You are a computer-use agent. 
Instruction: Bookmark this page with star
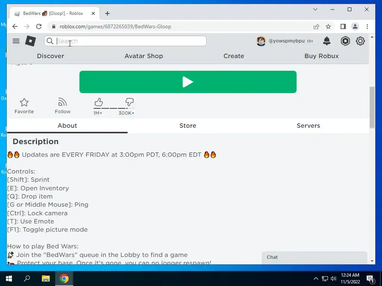tap(328, 26)
